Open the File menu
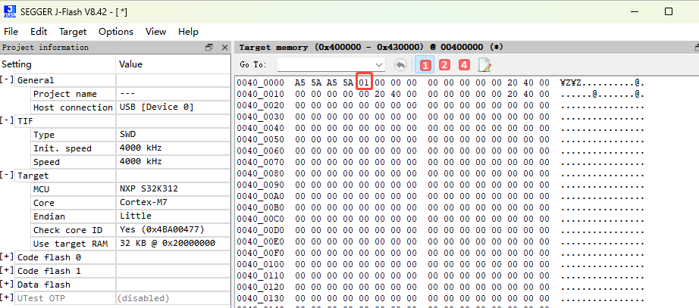 pos(11,32)
